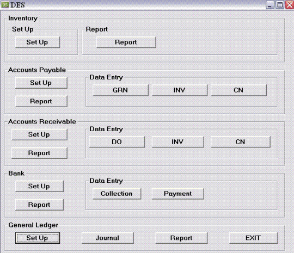Viewport: 294px width, 253px height.
Task: Minimize the DES window
Action: tap(270, 5)
